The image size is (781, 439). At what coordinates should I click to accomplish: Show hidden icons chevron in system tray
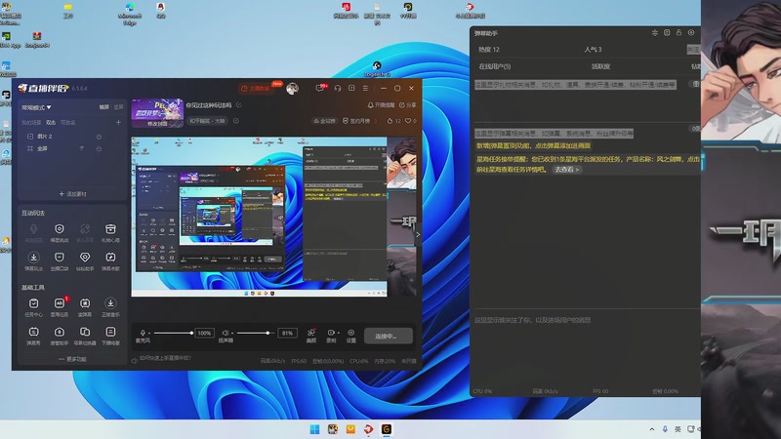652,429
